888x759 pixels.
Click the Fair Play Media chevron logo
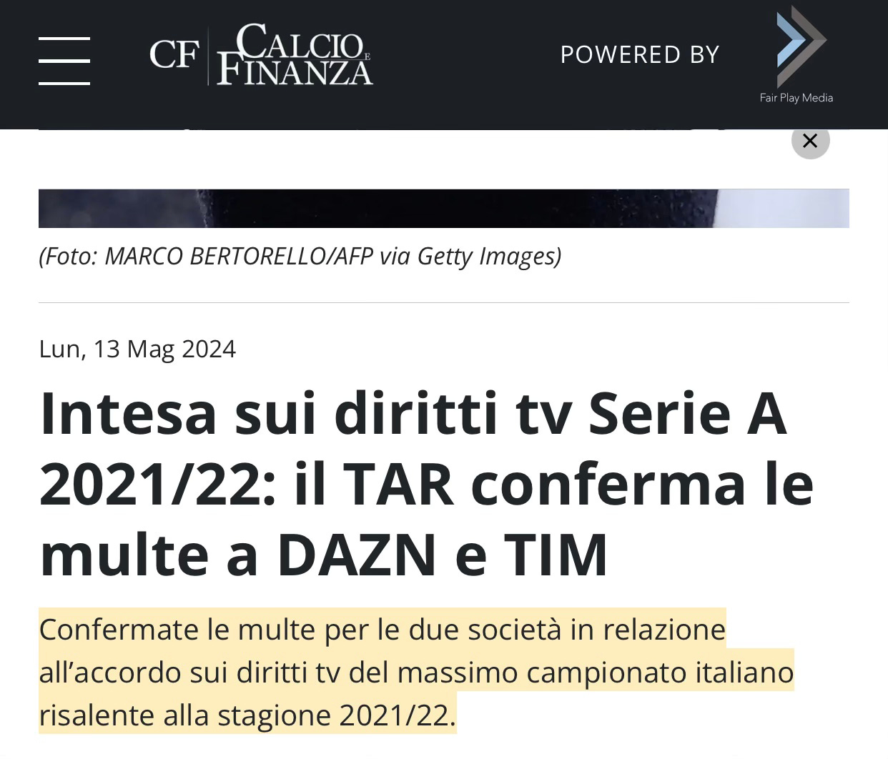click(x=801, y=46)
